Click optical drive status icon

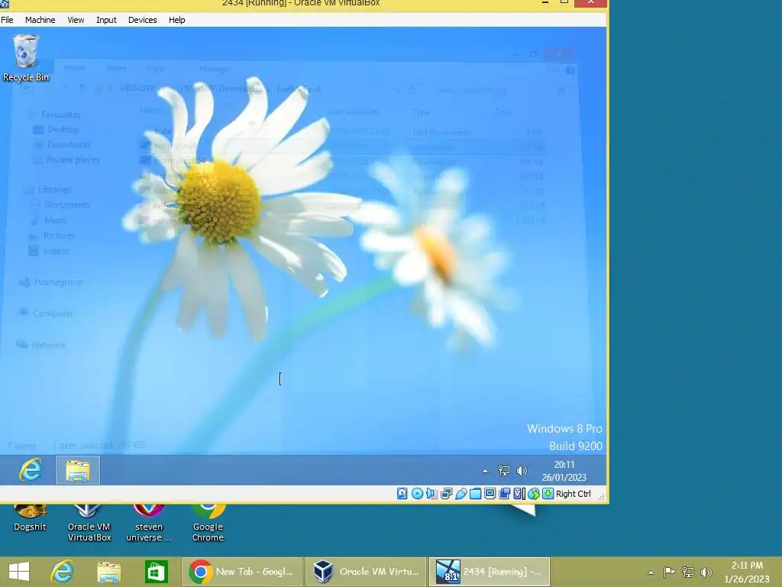tap(417, 494)
